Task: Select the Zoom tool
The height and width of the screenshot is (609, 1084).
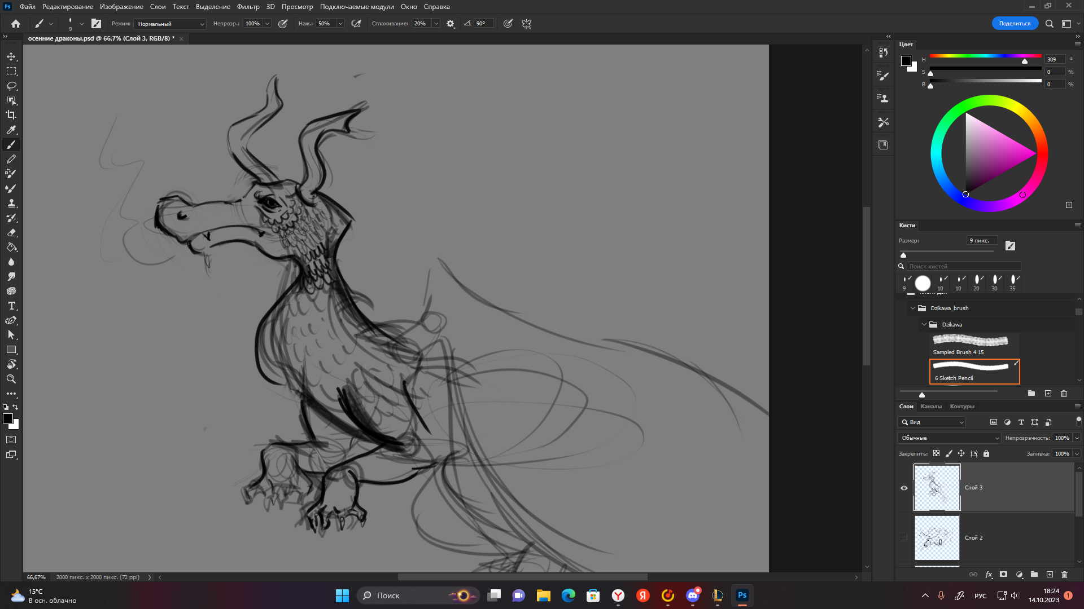Action: coord(11,379)
